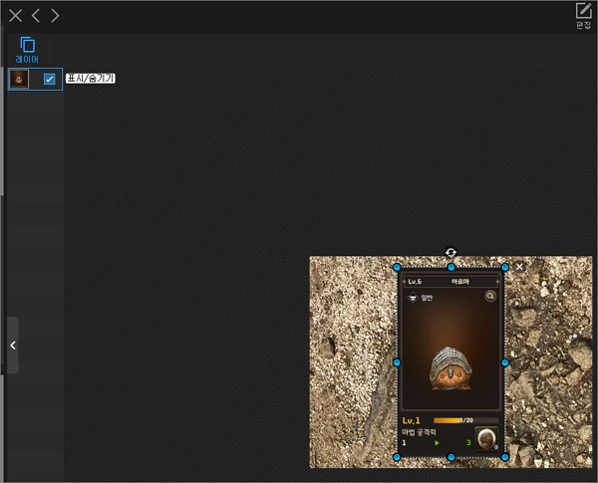Click the magnifier icon on the card
The height and width of the screenshot is (483, 598).
pyautogui.click(x=490, y=296)
